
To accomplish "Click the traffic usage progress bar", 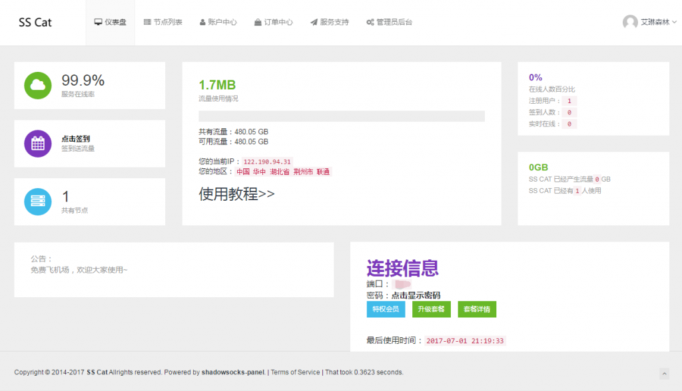I will click(x=342, y=116).
